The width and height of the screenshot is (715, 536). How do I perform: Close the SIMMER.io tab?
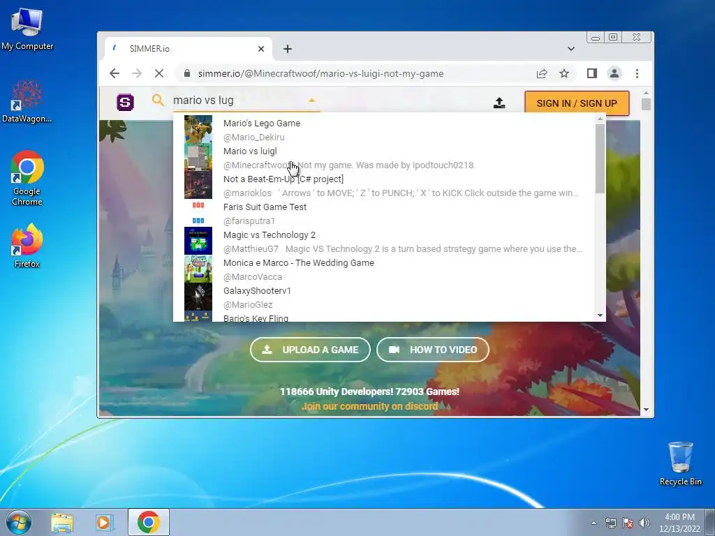pos(261,49)
